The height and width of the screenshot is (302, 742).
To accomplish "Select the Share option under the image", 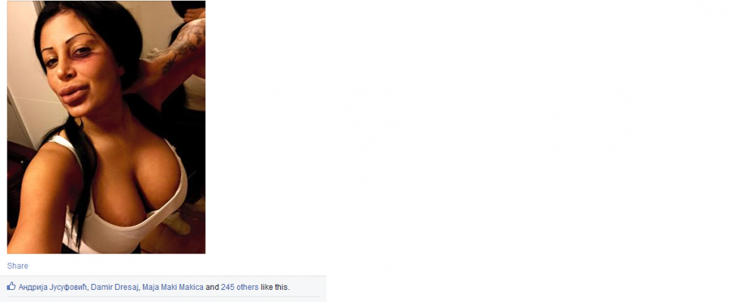I will tap(17, 266).
